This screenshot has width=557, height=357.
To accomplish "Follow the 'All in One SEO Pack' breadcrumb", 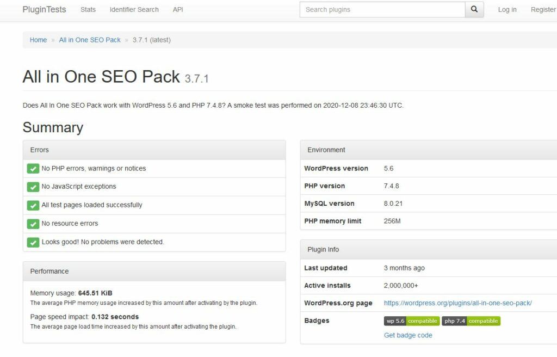I will pyautogui.click(x=90, y=40).
